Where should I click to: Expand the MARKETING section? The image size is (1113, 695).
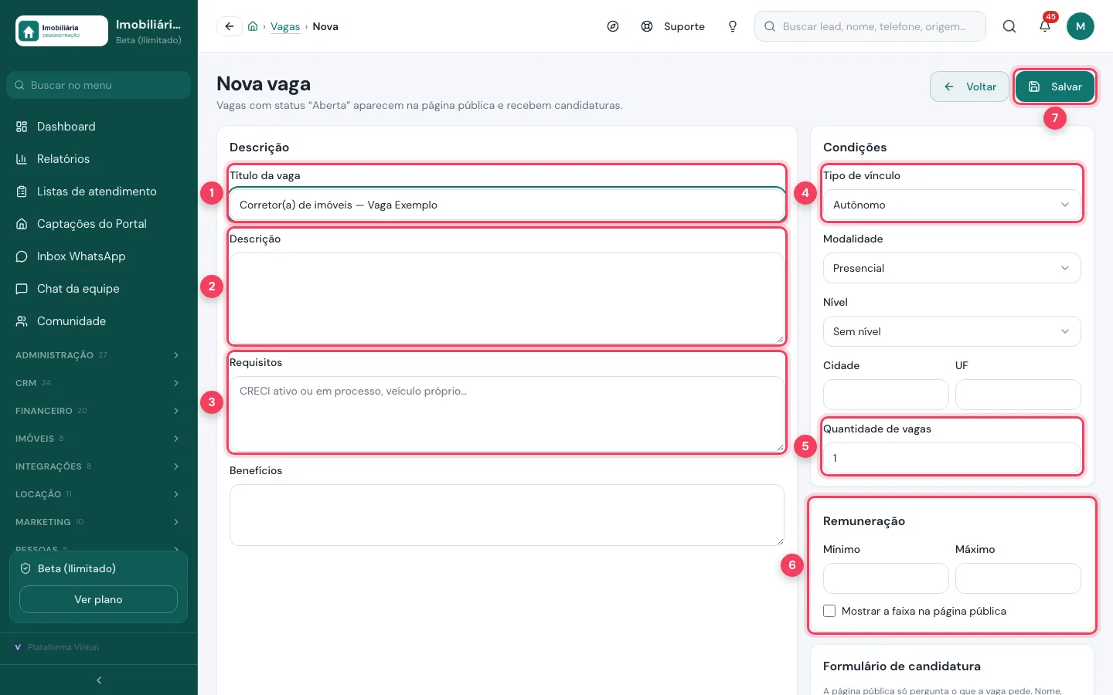click(98, 522)
